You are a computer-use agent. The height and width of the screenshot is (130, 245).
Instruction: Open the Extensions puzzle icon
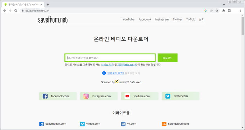(x=224, y=11)
